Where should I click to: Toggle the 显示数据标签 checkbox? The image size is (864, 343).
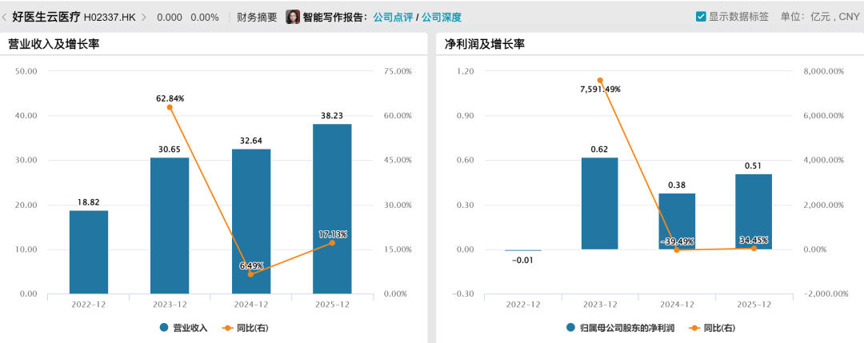pos(701,17)
